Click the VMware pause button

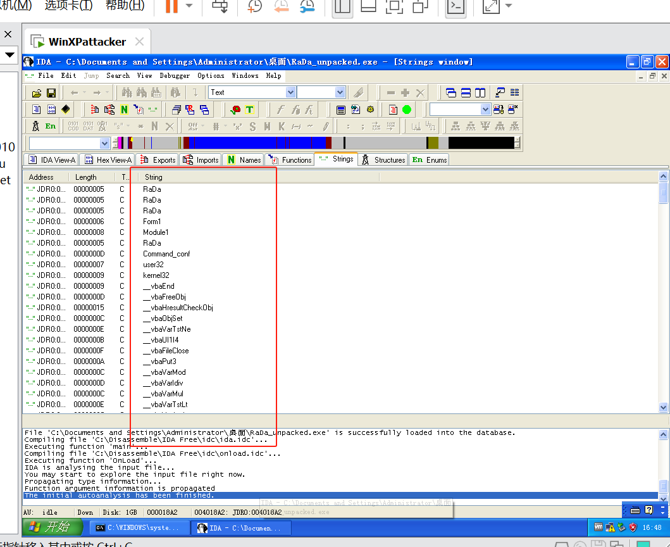172,6
